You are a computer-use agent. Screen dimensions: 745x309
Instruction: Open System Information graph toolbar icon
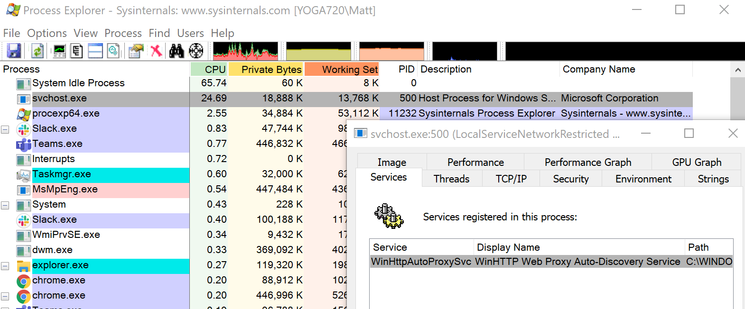click(59, 51)
